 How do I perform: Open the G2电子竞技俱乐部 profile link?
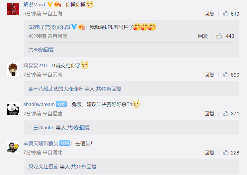pos(49,27)
